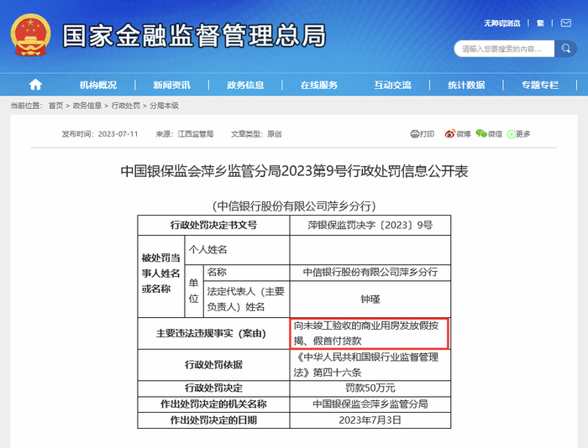The width and height of the screenshot is (588, 448).
Task: Click the national emblem logo
Action: 30,34
